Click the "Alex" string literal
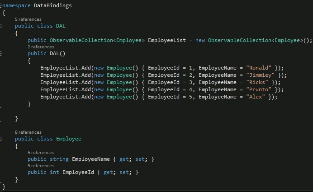This screenshot has width=313, height=192. pyautogui.click(x=256, y=97)
